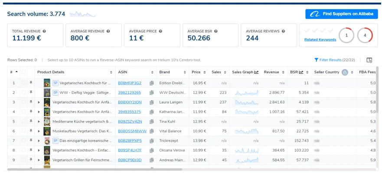Click Find Suppliers on Alibaba button

coord(341,14)
